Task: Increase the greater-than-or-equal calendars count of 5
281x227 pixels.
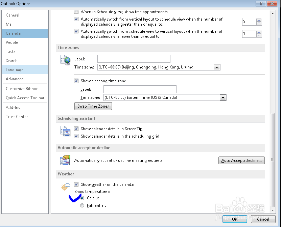Action: [x=259, y=20]
